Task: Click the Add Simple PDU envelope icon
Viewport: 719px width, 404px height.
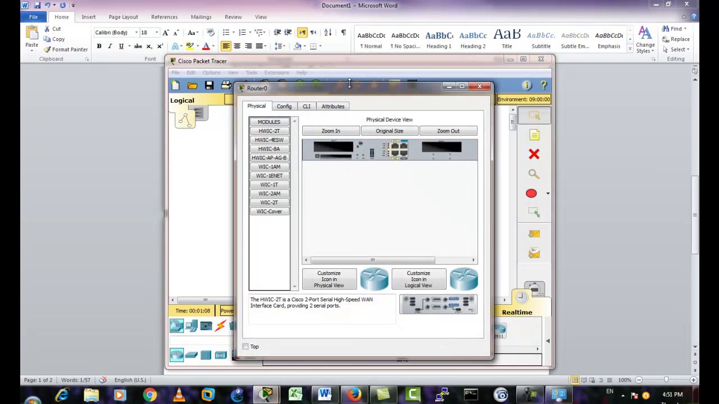Action: 534,233
